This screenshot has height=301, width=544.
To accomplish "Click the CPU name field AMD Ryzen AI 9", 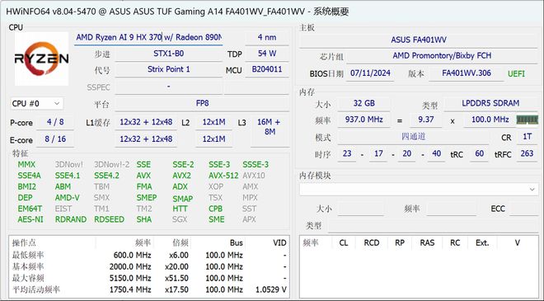I will pyautogui.click(x=148, y=37).
